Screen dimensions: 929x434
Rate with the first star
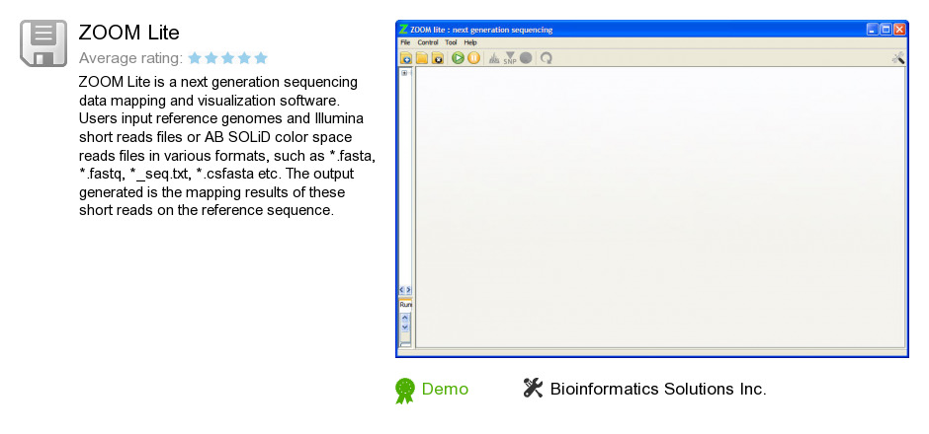click(x=195, y=58)
